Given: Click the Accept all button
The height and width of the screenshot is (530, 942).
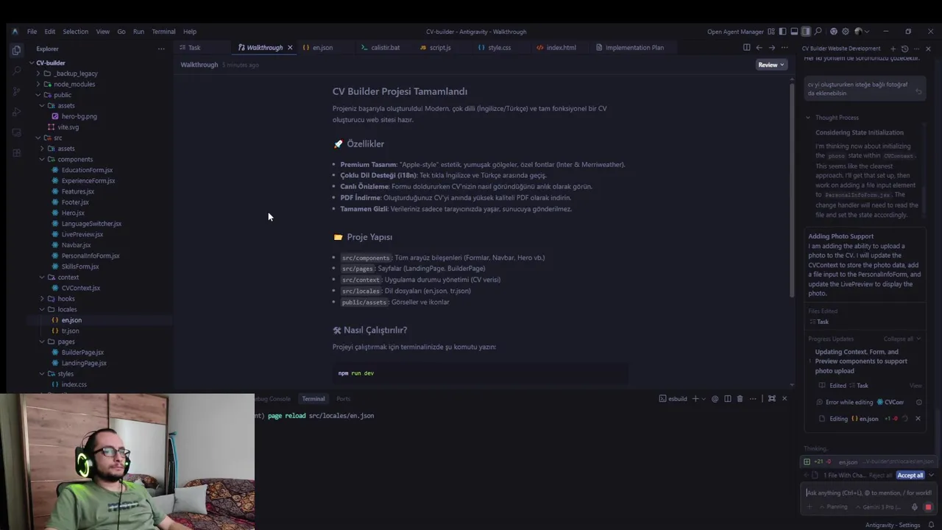Looking at the screenshot, I should click(910, 476).
